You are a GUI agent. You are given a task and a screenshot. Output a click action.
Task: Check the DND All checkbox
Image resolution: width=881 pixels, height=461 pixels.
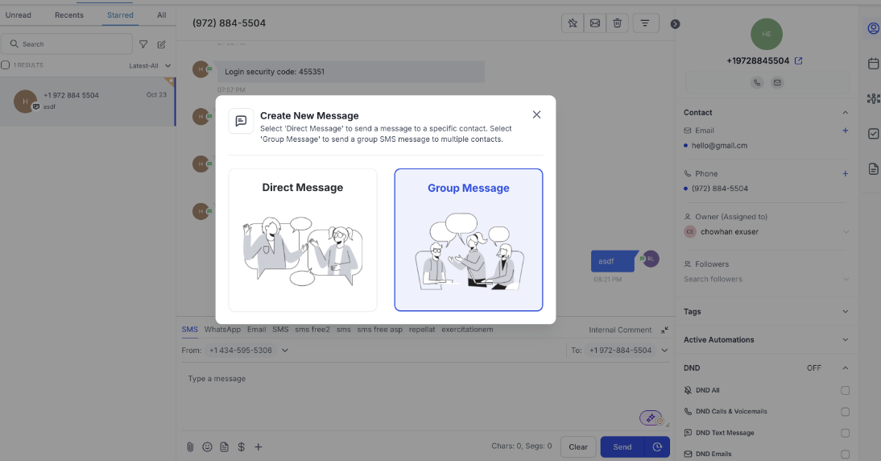845,390
